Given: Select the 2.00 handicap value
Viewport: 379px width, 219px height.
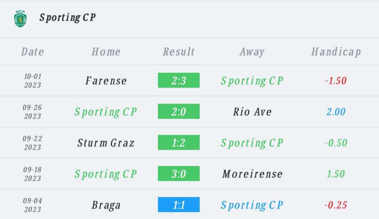Looking at the screenshot, I should click(x=336, y=112).
